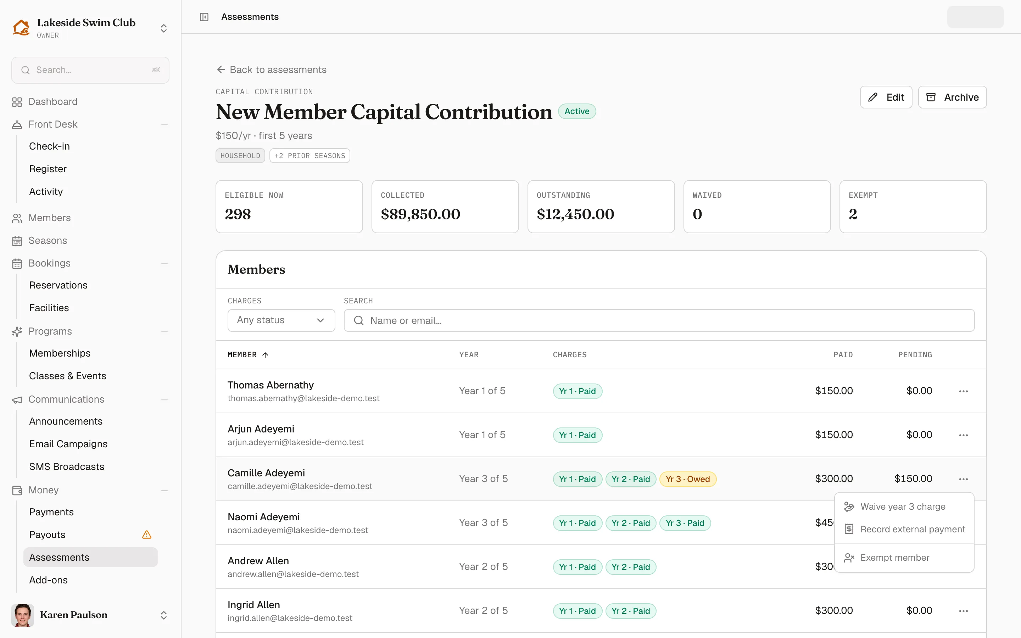Click the Lakeside Swim Club logo icon
1021x638 pixels.
point(21,28)
